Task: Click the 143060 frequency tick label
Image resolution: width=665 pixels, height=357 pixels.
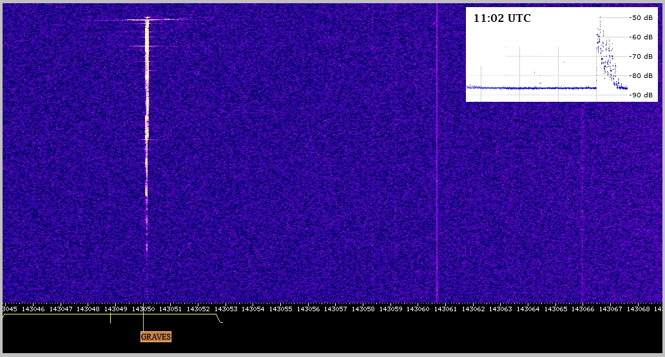Action: (x=418, y=309)
